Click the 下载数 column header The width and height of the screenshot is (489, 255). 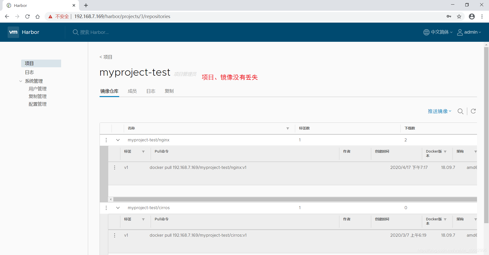[x=410, y=128]
